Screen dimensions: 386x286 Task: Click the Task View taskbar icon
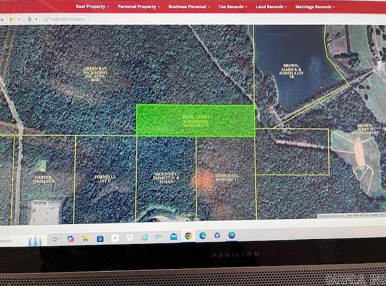pyautogui.click(x=55, y=239)
